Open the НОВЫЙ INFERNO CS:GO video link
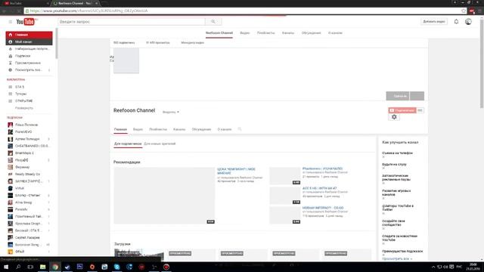Screen dimensions: 484x272 (x=323, y=208)
